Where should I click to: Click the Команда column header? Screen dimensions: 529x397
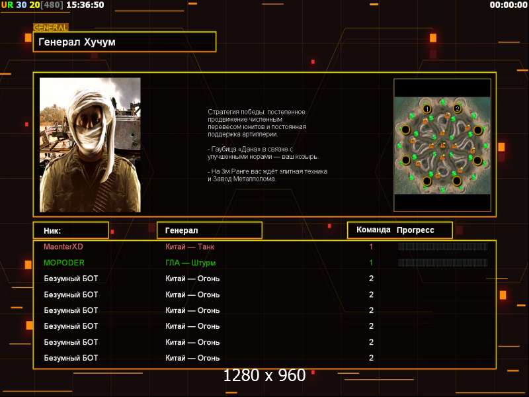(374, 230)
